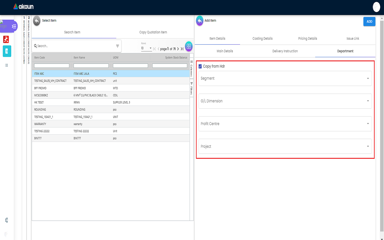Open the red applet icon in sidebar
The image size is (384, 240).
[x=6, y=39]
